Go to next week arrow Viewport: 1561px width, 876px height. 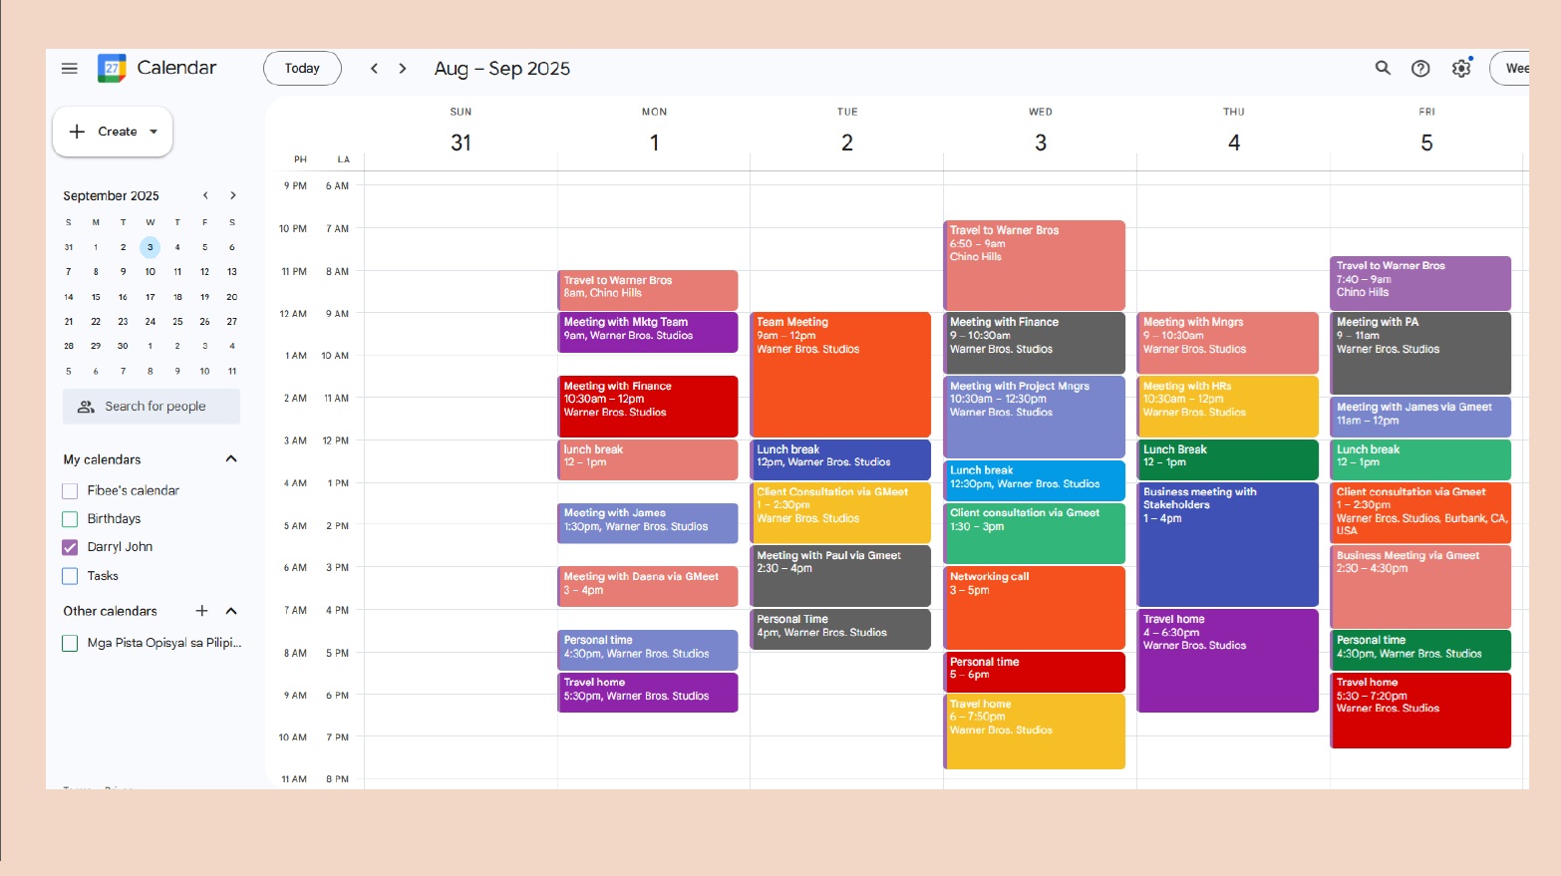point(403,68)
